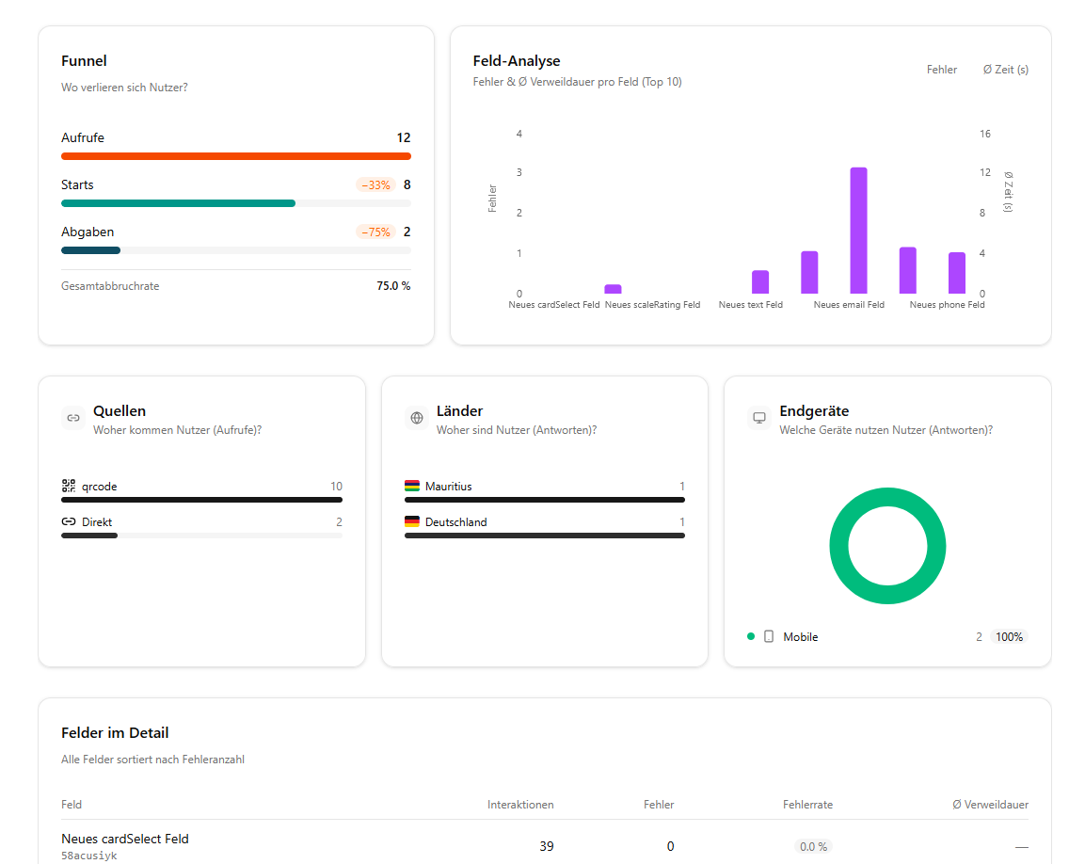Sort the table by the Fehler column
Screen dimensions: 1085x864
pos(659,805)
